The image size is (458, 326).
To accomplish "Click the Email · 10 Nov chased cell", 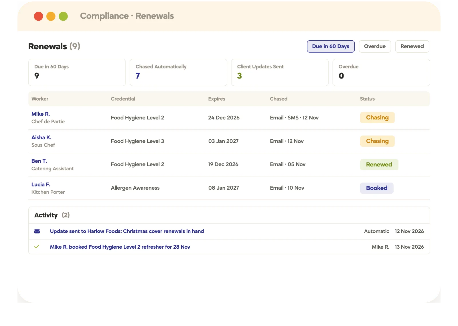I will pos(287,188).
